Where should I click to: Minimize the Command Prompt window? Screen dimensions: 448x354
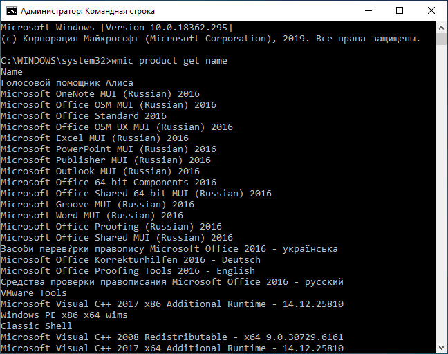coord(368,11)
